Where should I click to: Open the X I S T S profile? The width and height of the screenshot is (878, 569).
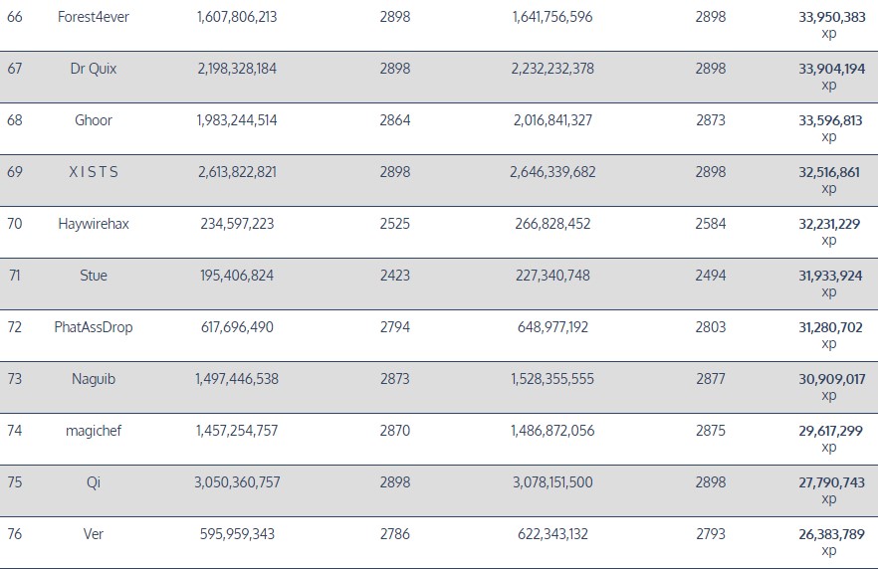click(x=94, y=172)
